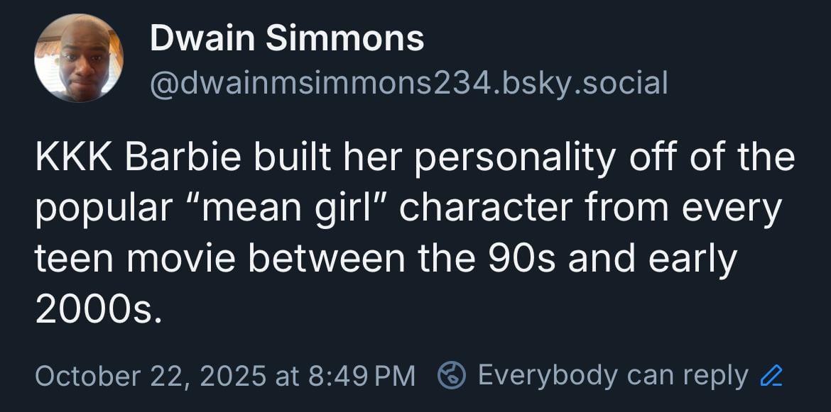The width and height of the screenshot is (831, 412).
Task: Open the @dwainmsimmons234.bsky.social handle link
Action: [x=408, y=83]
